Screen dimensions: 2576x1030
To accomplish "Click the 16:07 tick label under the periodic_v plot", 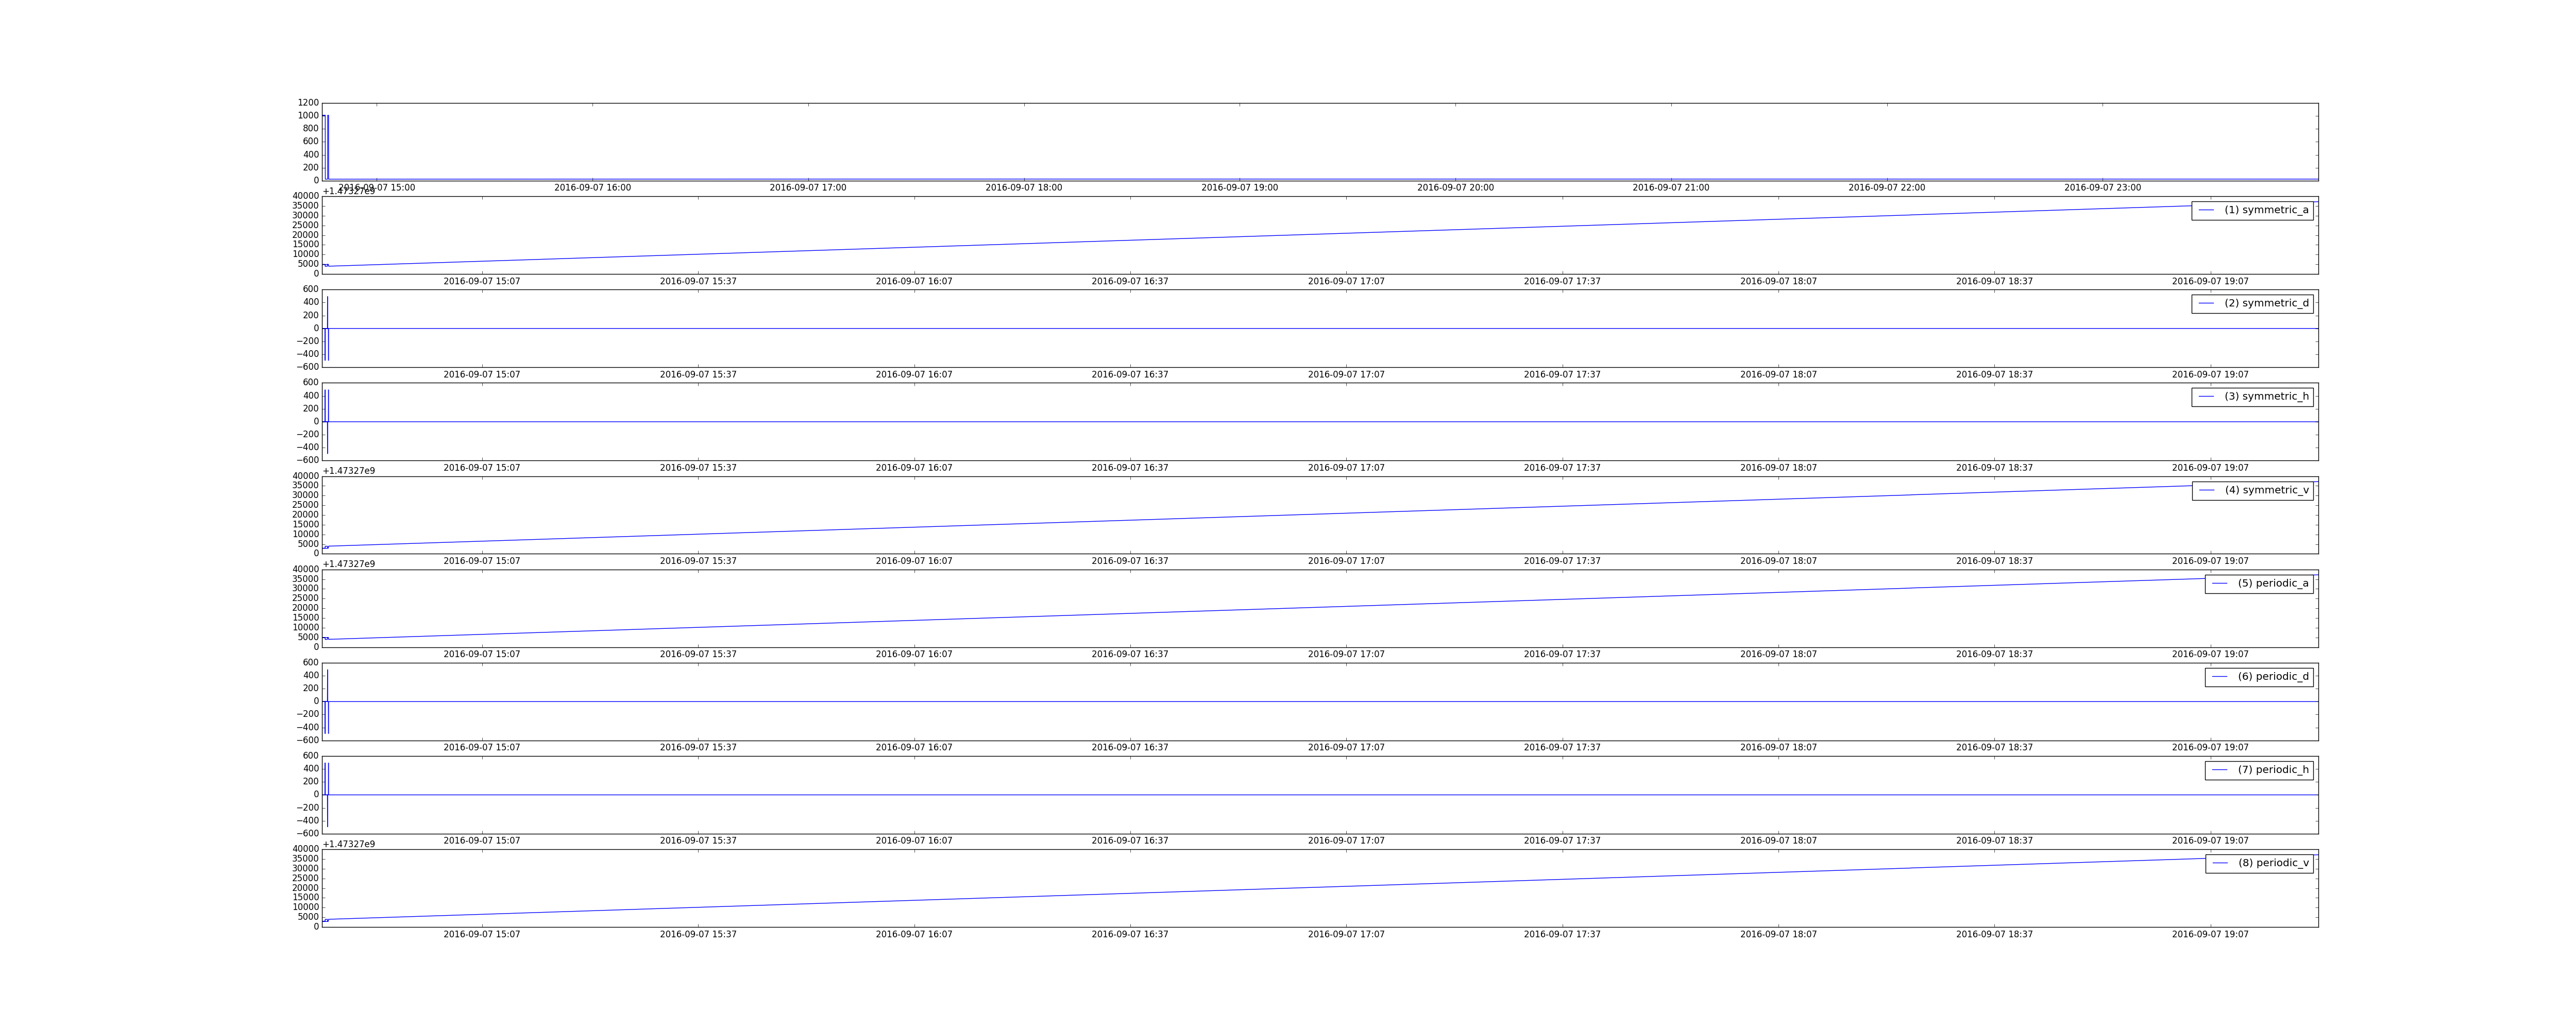I will (914, 935).
